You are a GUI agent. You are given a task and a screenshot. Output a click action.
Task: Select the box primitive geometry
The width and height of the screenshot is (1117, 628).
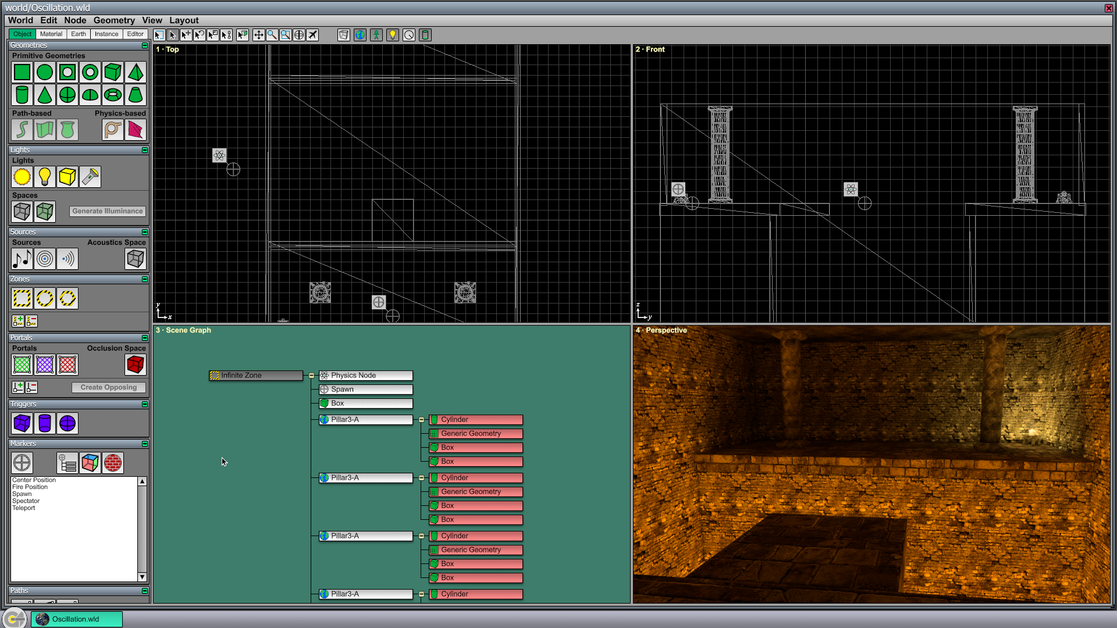click(x=113, y=73)
